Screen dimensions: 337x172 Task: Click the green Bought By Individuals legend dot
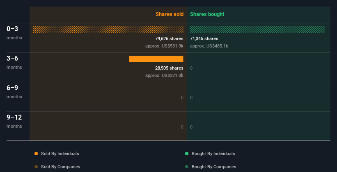click(187, 154)
